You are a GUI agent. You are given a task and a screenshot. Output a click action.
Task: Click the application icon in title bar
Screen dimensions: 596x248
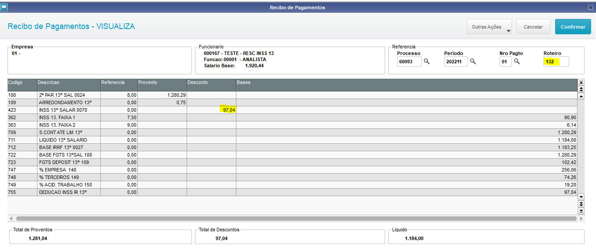4,7
